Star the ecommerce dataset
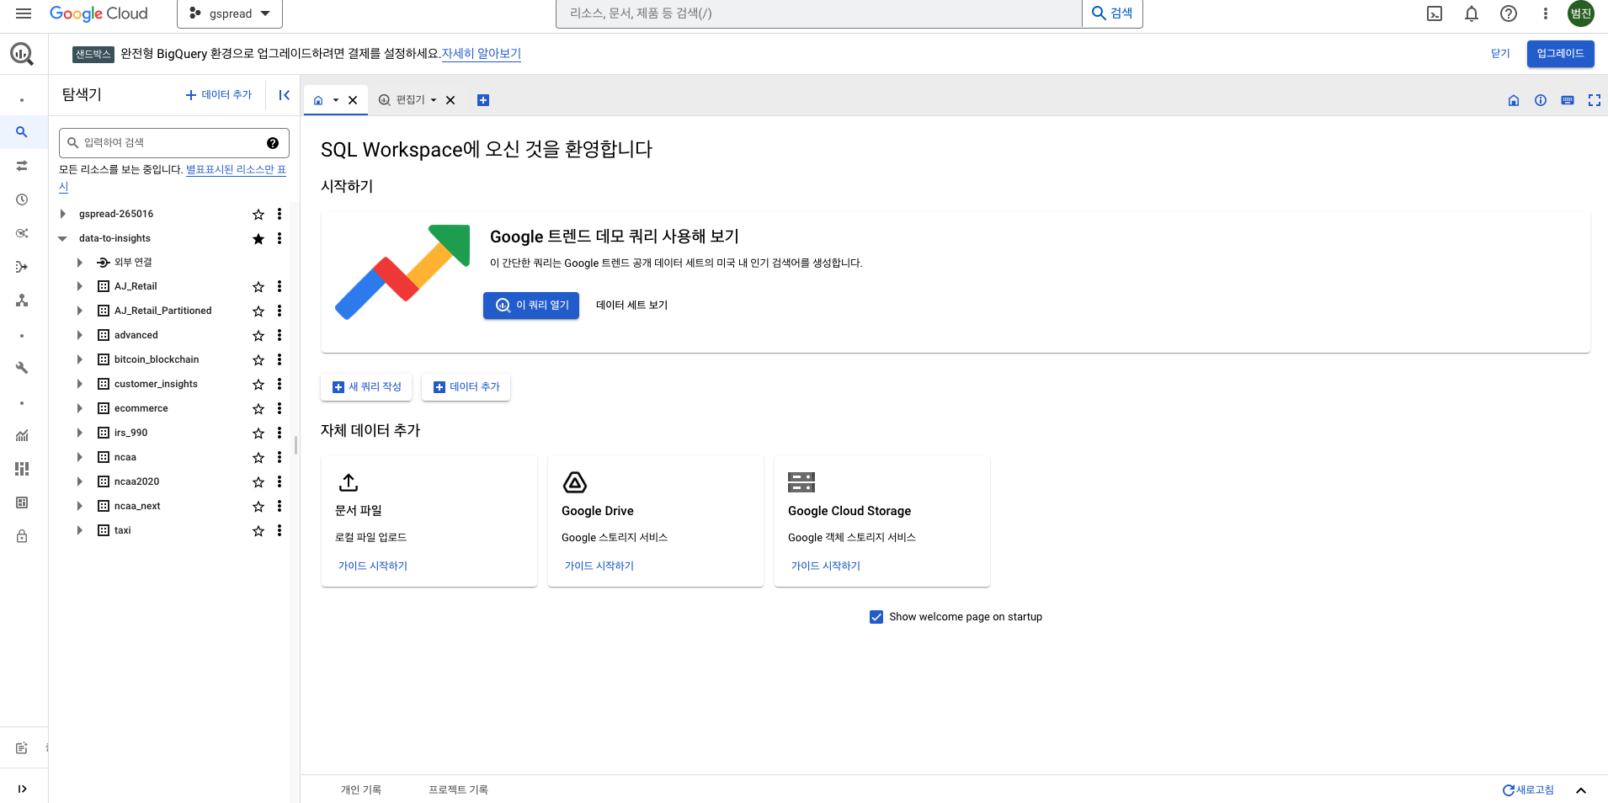Screen dimensions: 1608x803 pyautogui.click(x=258, y=409)
